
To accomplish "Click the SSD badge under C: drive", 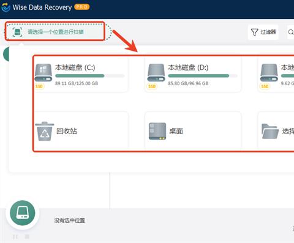I will coord(39,86).
